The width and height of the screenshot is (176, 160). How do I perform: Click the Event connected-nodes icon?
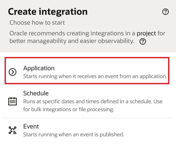point(13,130)
